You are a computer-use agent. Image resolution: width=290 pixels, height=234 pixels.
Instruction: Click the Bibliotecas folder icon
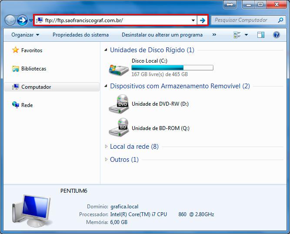16,69
